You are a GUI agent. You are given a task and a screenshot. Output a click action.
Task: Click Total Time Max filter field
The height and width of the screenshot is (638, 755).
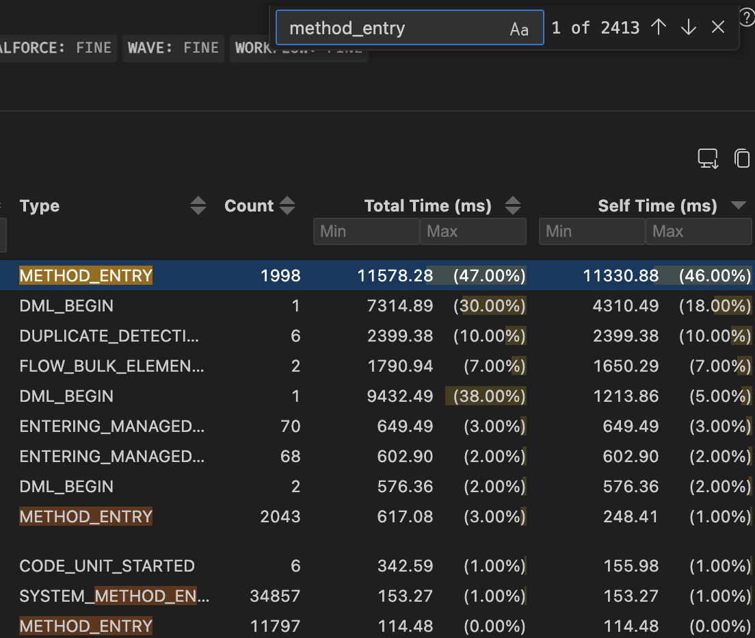coord(473,231)
